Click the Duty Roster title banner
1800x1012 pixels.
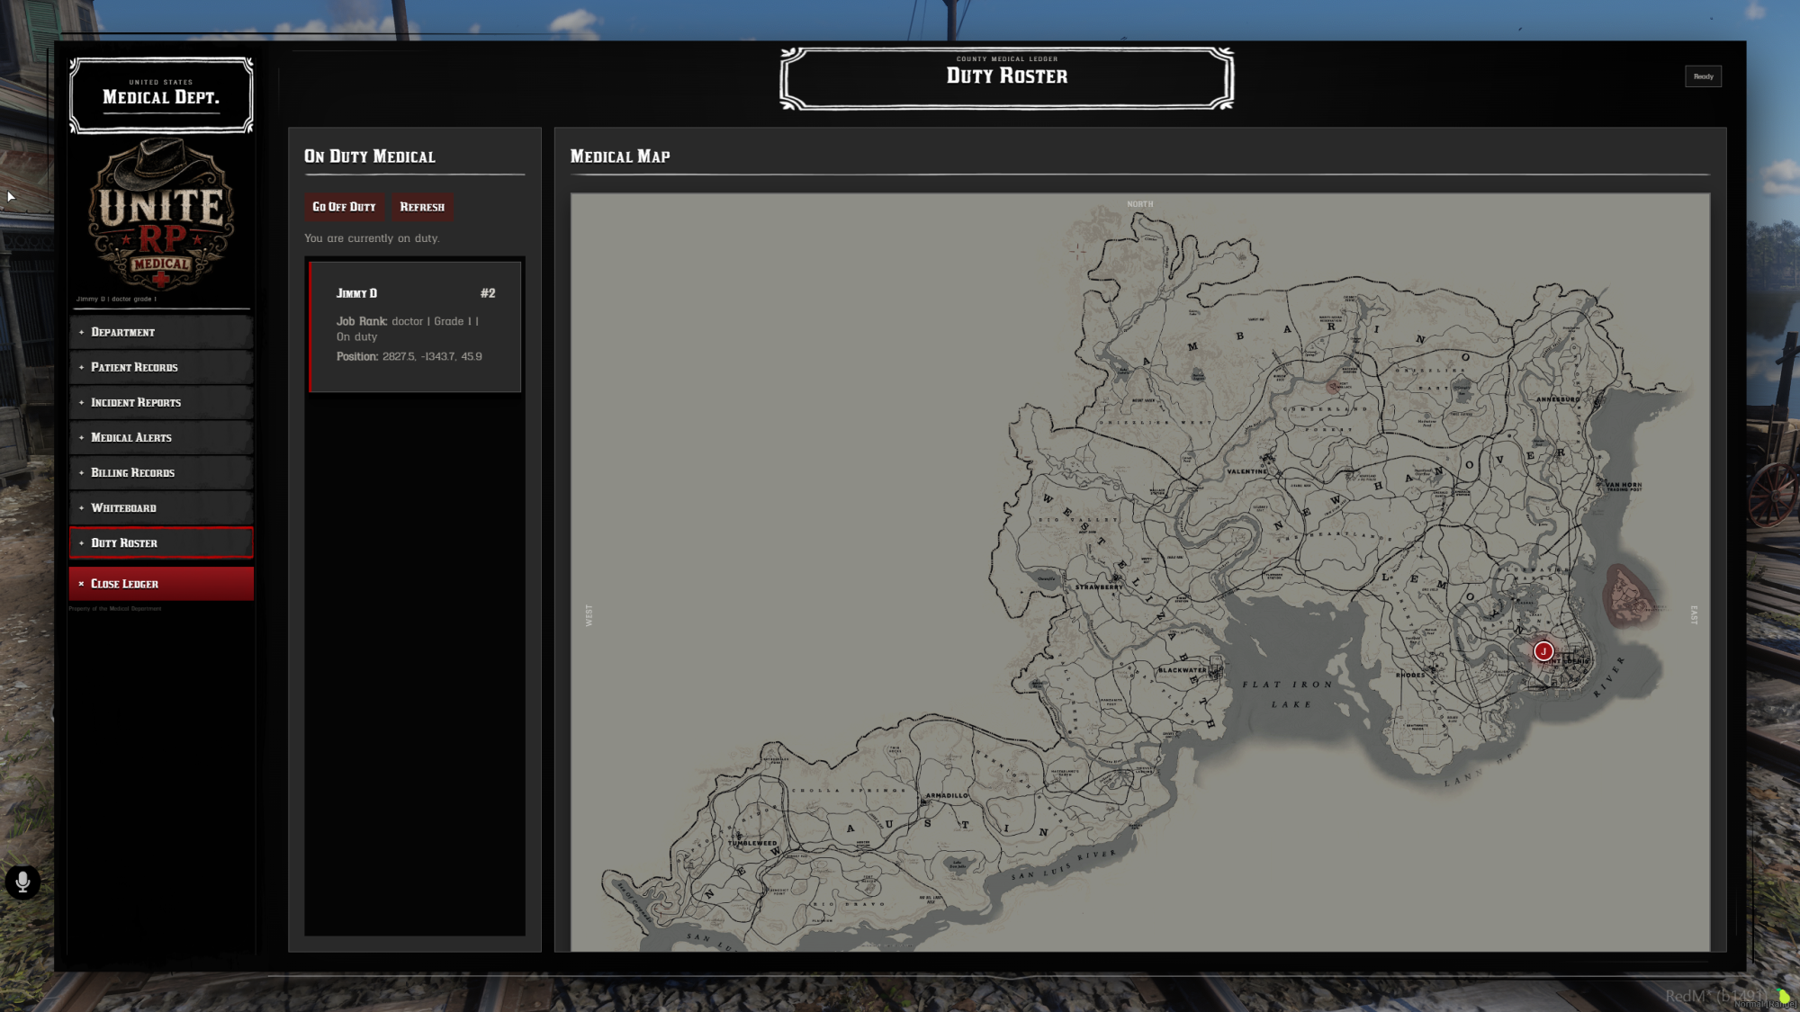pyautogui.click(x=1007, y=78)
